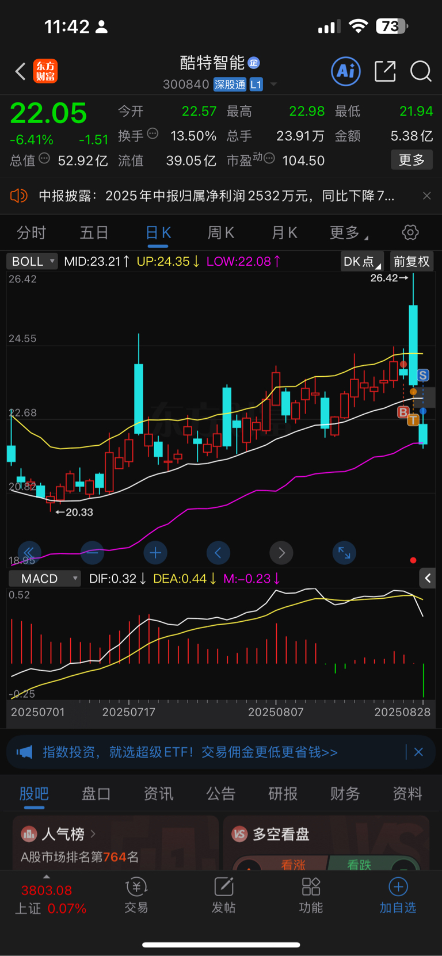Screen dimensions: 442x956
Task: Tap the blue verified badge beside 酷特智能
Action: tap(254, 63)
